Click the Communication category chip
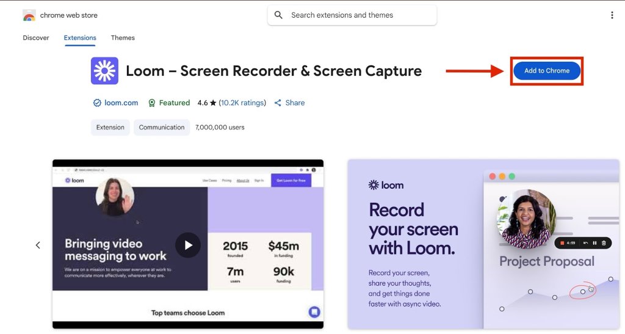The width and height of the screenshot is (625, 334). point(161,128)
